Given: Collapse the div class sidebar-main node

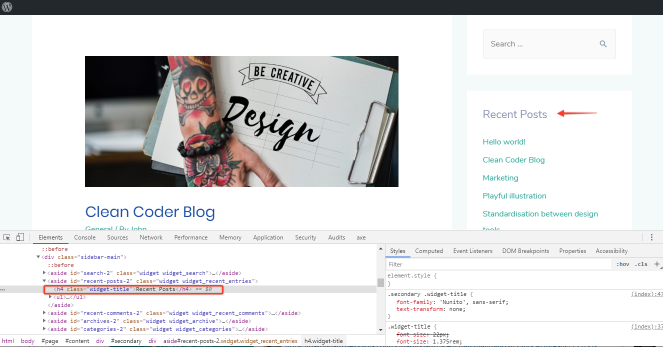Looking at the screenshot, I should pos(38,257).
